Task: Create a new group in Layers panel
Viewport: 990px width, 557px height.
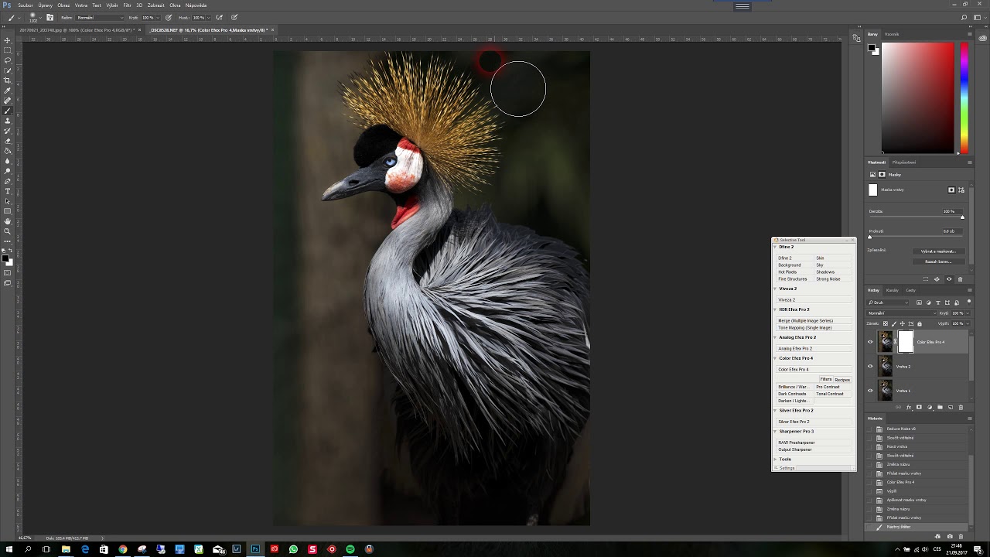Action: coord(940,407)
